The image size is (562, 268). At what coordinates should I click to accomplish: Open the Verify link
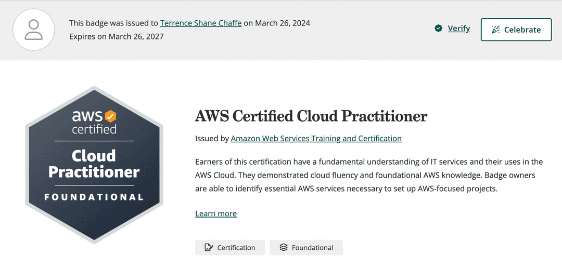pyautogui.click(x=458, y=29)
